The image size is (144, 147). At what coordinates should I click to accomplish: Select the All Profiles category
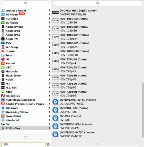click(26, 128)
